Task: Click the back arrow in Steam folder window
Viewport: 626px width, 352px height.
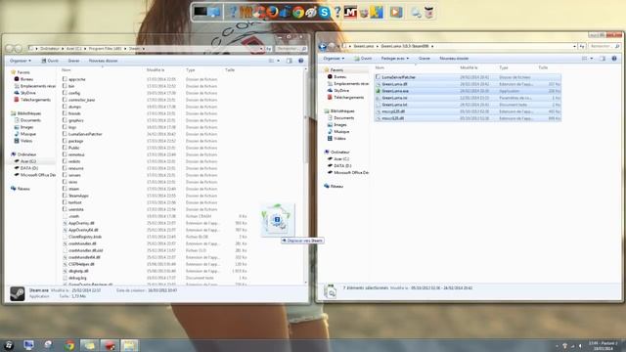Action: click(x=10, y=49)
